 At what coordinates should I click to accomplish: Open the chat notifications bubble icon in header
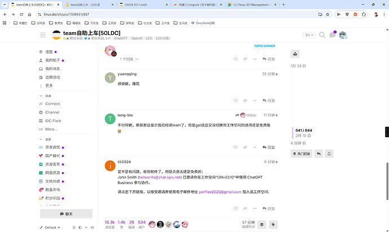[x=332, y=35]
